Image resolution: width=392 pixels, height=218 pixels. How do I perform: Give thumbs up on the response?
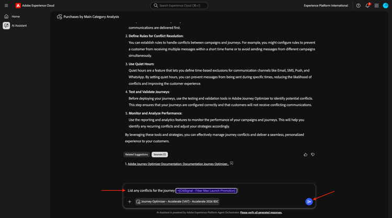tap(306, 155)
